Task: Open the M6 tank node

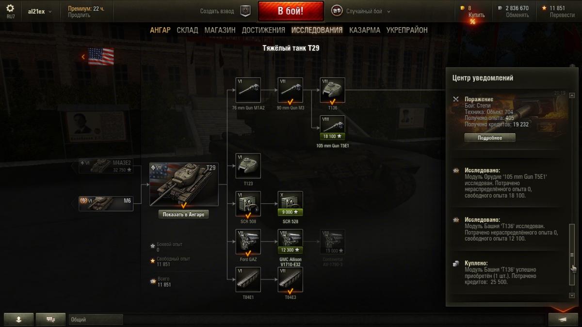Action: [x=106, y=203]
